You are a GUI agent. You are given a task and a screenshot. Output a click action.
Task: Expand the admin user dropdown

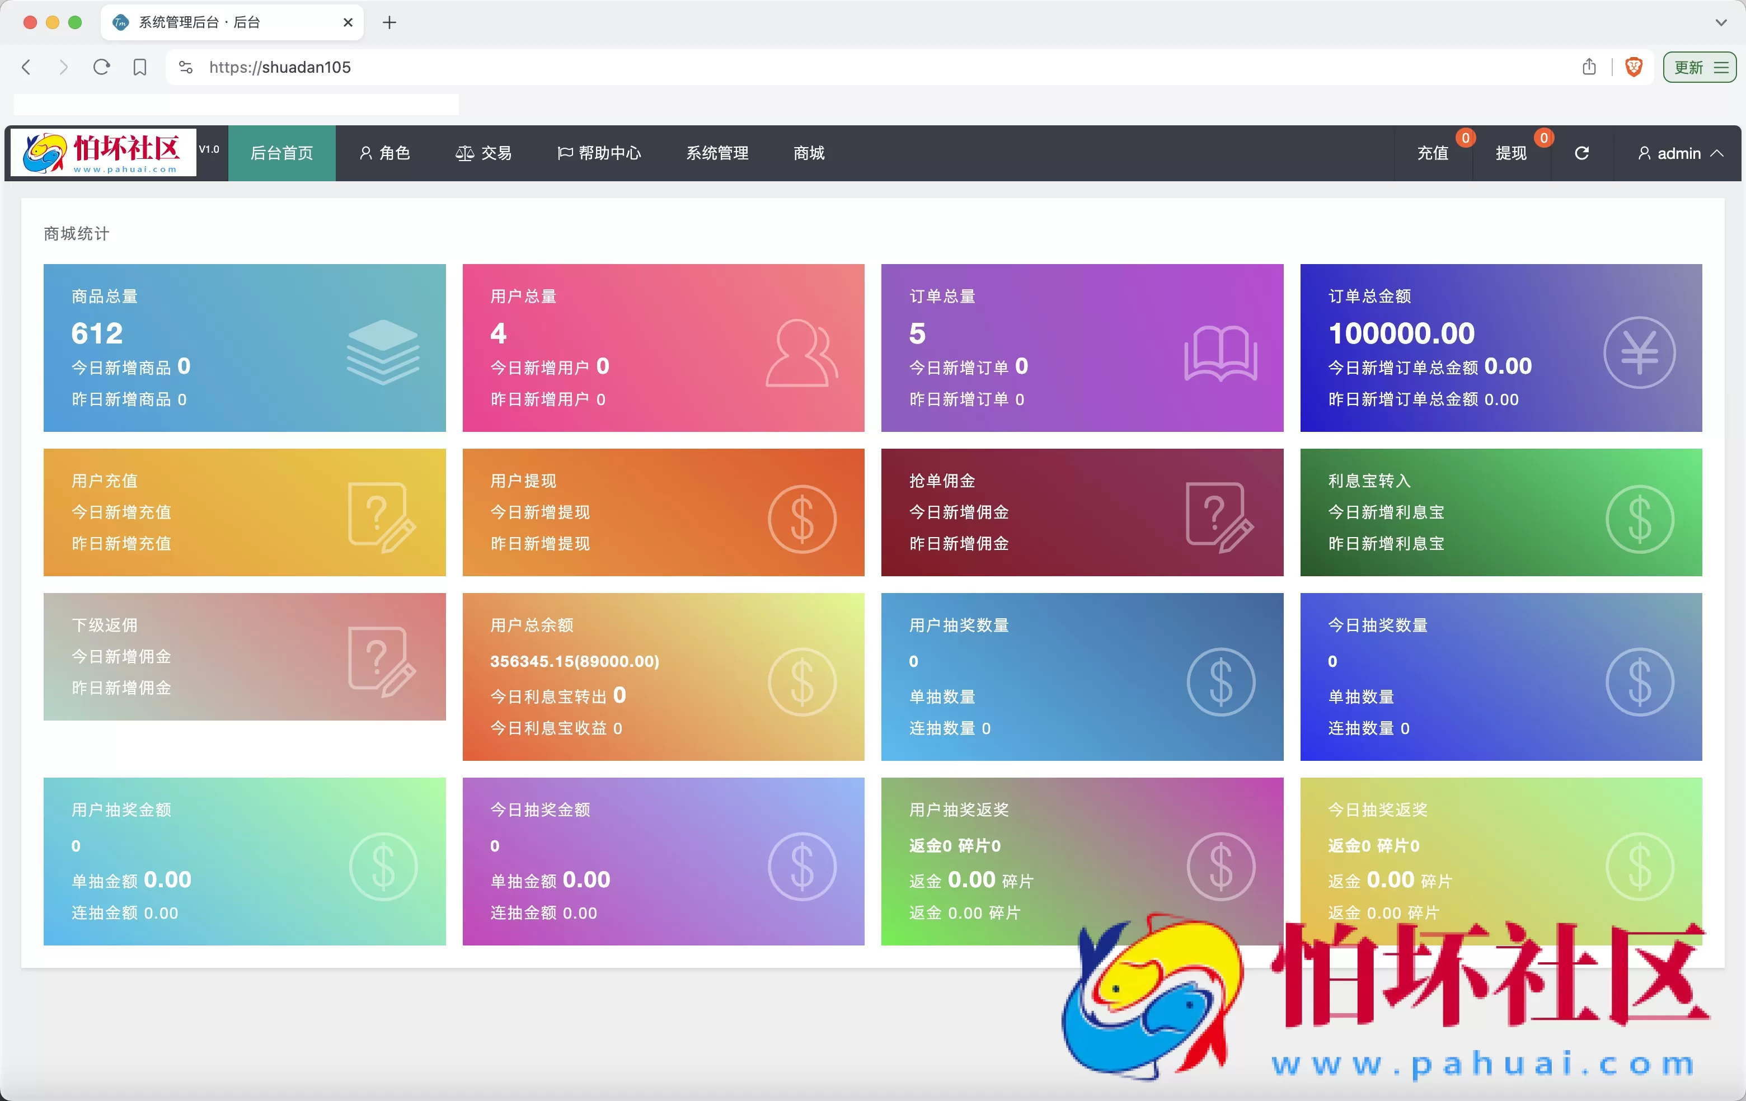(1679, 153)
